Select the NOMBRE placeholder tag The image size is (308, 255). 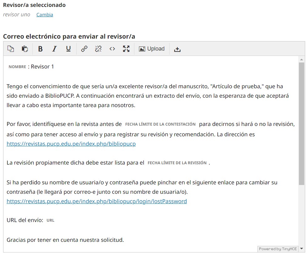coord(17,67)
